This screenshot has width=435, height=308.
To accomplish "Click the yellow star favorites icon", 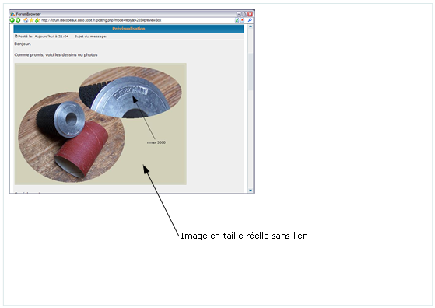I will click(32, 20).
